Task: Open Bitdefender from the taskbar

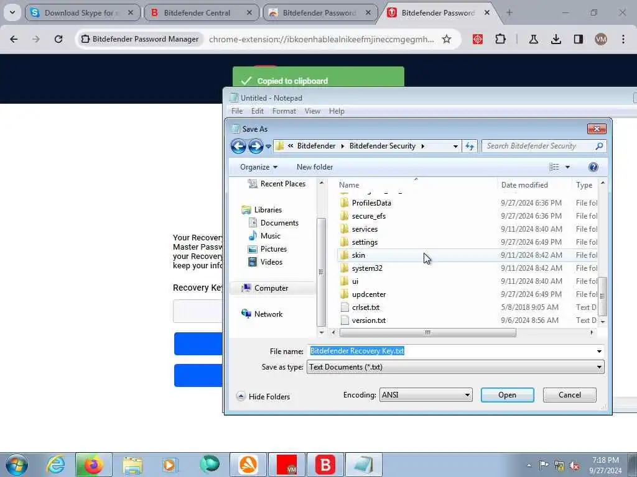Action: (x=325, y=465)
